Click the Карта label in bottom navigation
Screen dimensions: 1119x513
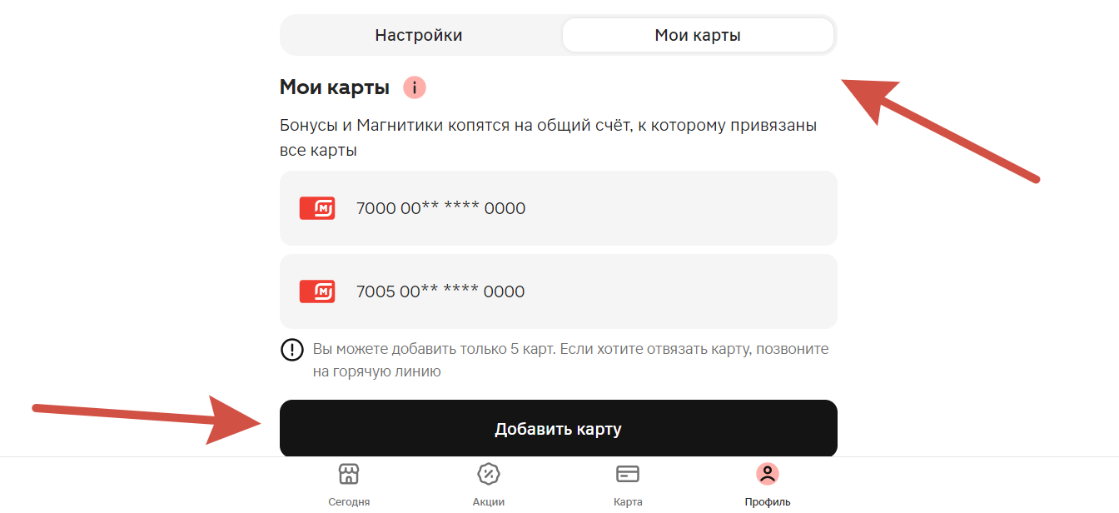click(627, 502)
